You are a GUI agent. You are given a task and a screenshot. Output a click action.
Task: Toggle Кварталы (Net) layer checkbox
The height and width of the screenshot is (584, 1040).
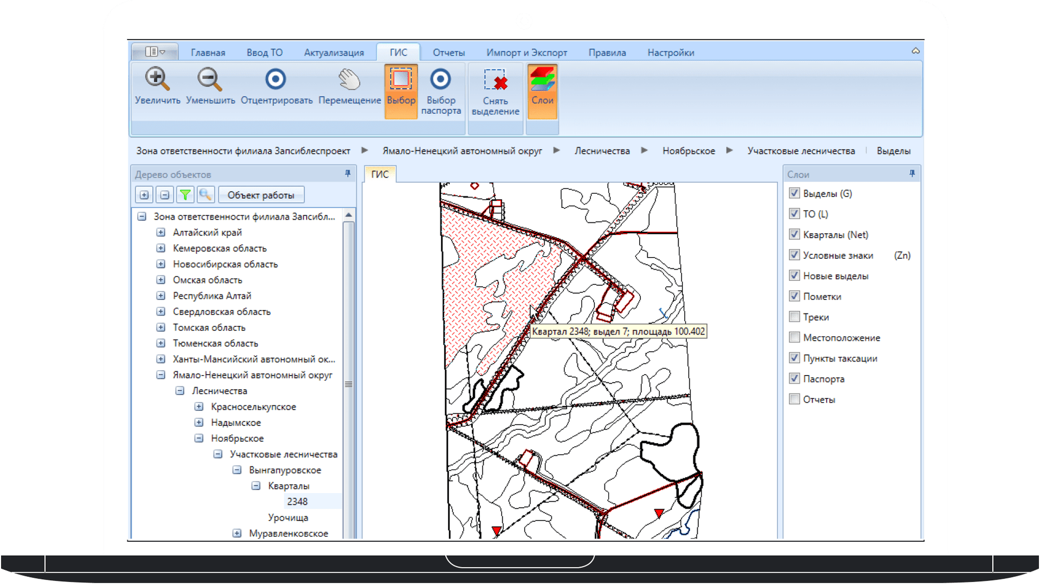(795, 234)
